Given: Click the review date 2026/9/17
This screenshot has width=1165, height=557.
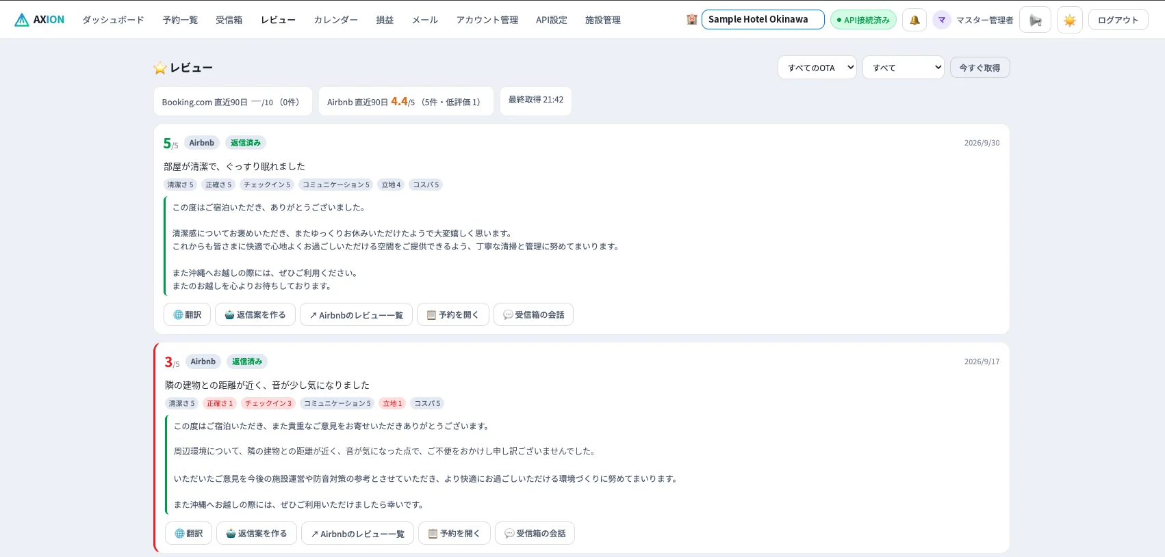Looking at the screenshot, I should coord(982,362).
